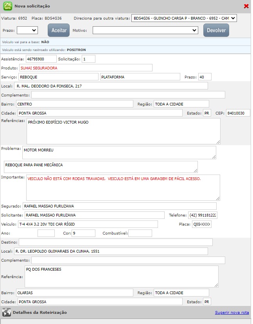The height and width of the screenshot is (324, 253).
Task: Click the globe icon beside Detalhes da Roteirização
Action: 6,312
